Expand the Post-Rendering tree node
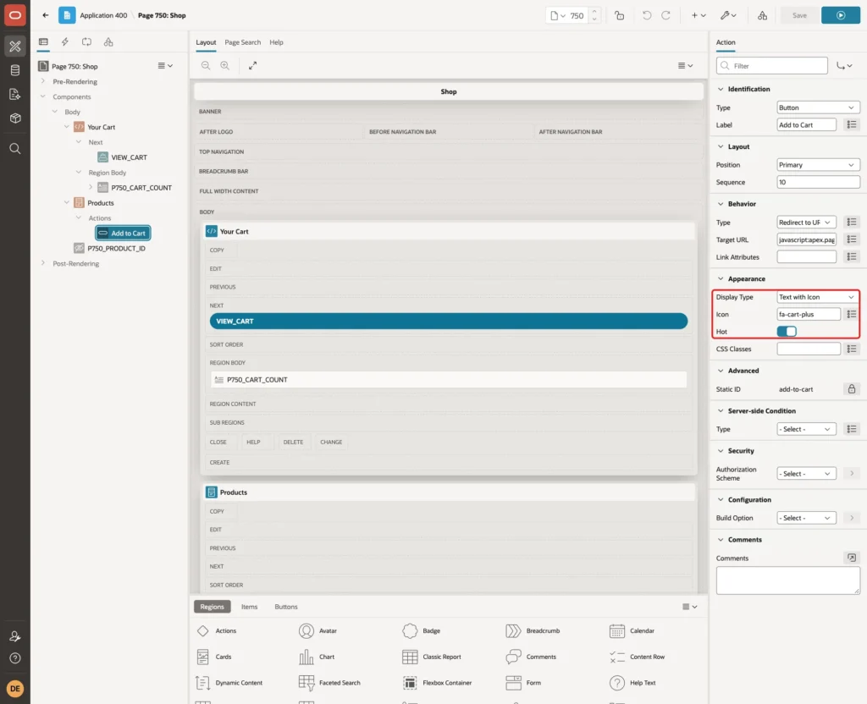The image size is (867, 704). (43, 264)
